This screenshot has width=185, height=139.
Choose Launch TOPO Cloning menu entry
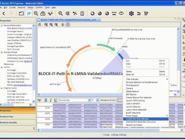coord(146,101)
